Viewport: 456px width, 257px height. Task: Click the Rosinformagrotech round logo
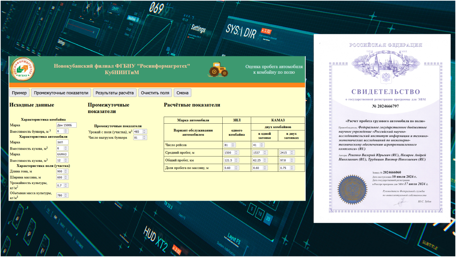point(23,69)
